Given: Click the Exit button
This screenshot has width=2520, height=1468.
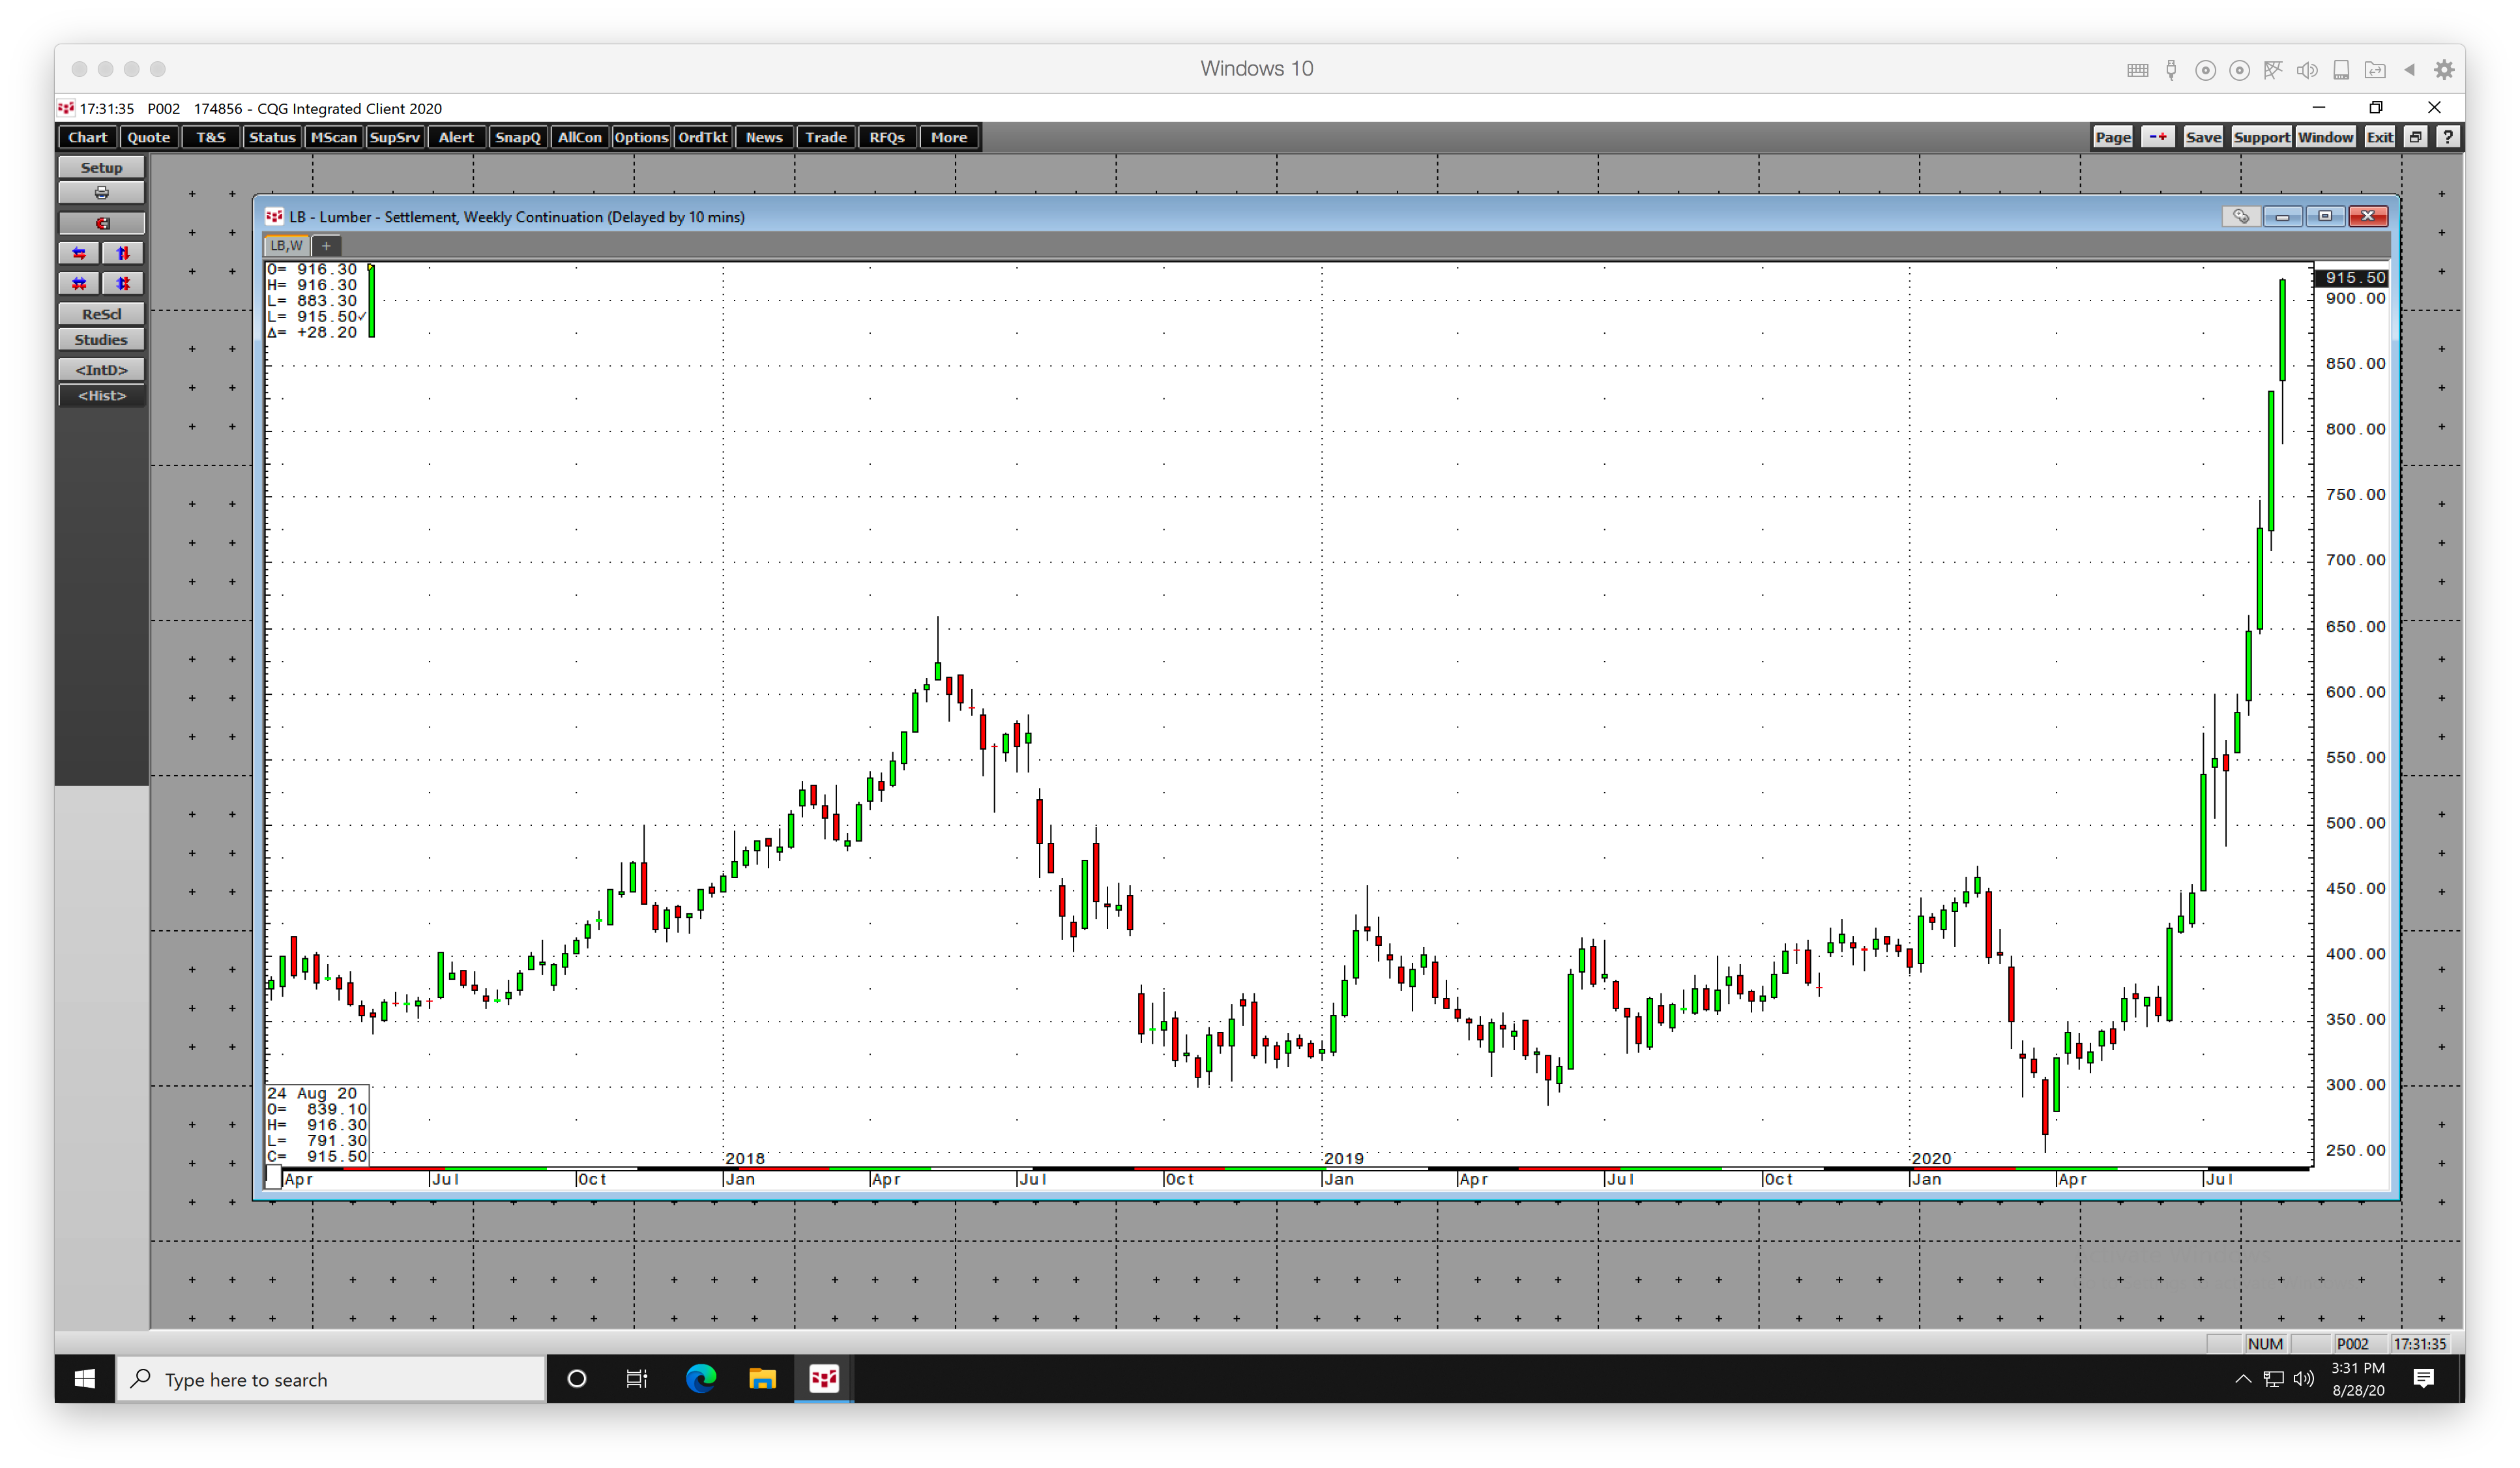Looking at the screenshot, I should pos(2379,137).
